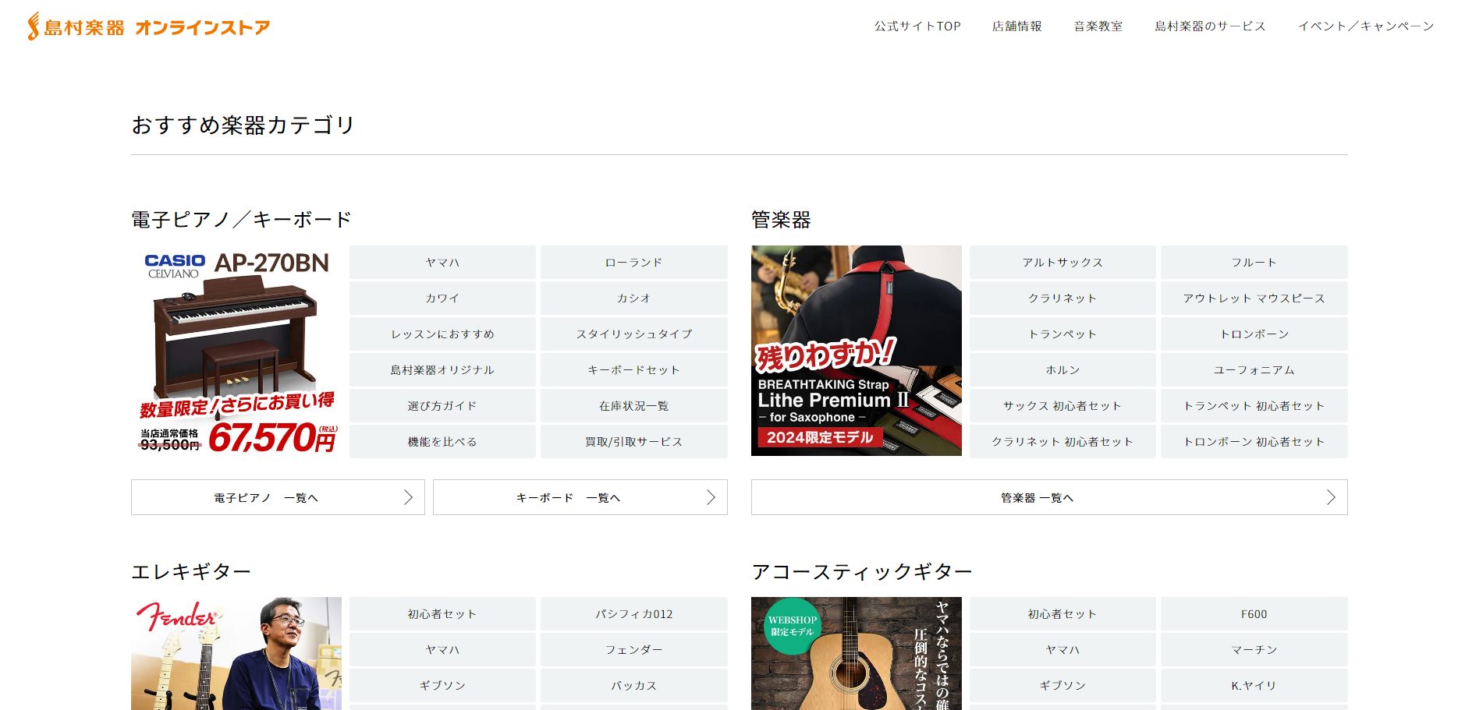
Task: Open トランペット 初心者セット
Action: (1254, 406)
